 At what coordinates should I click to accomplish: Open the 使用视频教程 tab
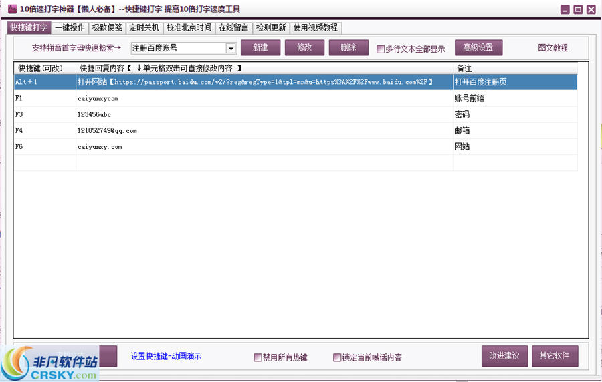(x=316, y=27)
